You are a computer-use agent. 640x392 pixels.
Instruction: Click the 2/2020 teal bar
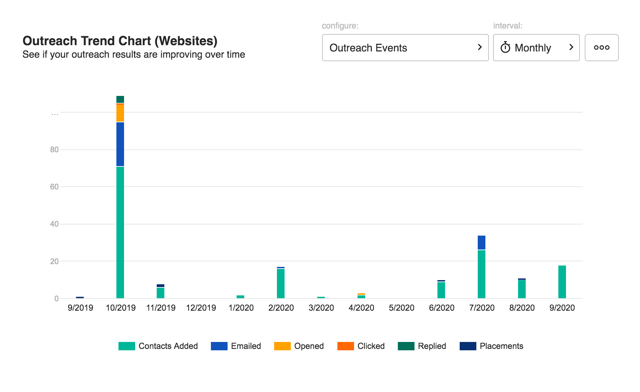tap(281, 284)
